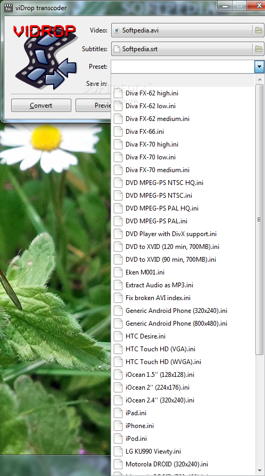The image size is (265, 476).
Task: Click the Convert button
Action: coord(41,106)
